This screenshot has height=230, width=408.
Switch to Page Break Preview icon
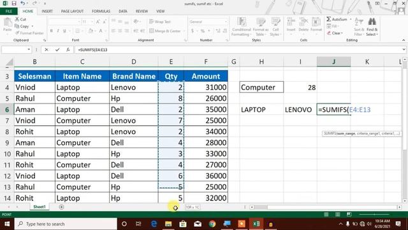[x=349, y=215]
